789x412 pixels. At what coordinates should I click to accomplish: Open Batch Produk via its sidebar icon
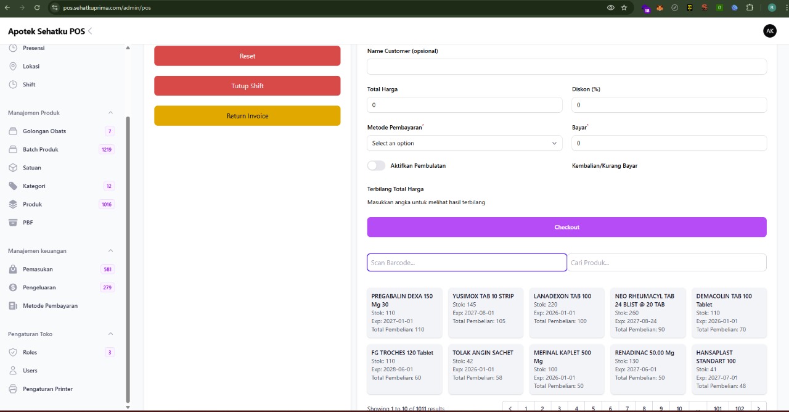point(13,149)
